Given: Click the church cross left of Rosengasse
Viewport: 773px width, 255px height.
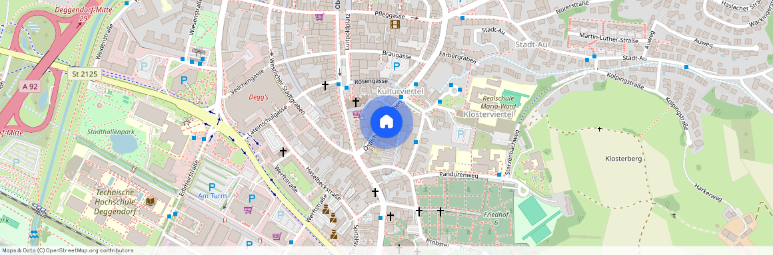Looking at the screenshot, I should coord(325,86).
